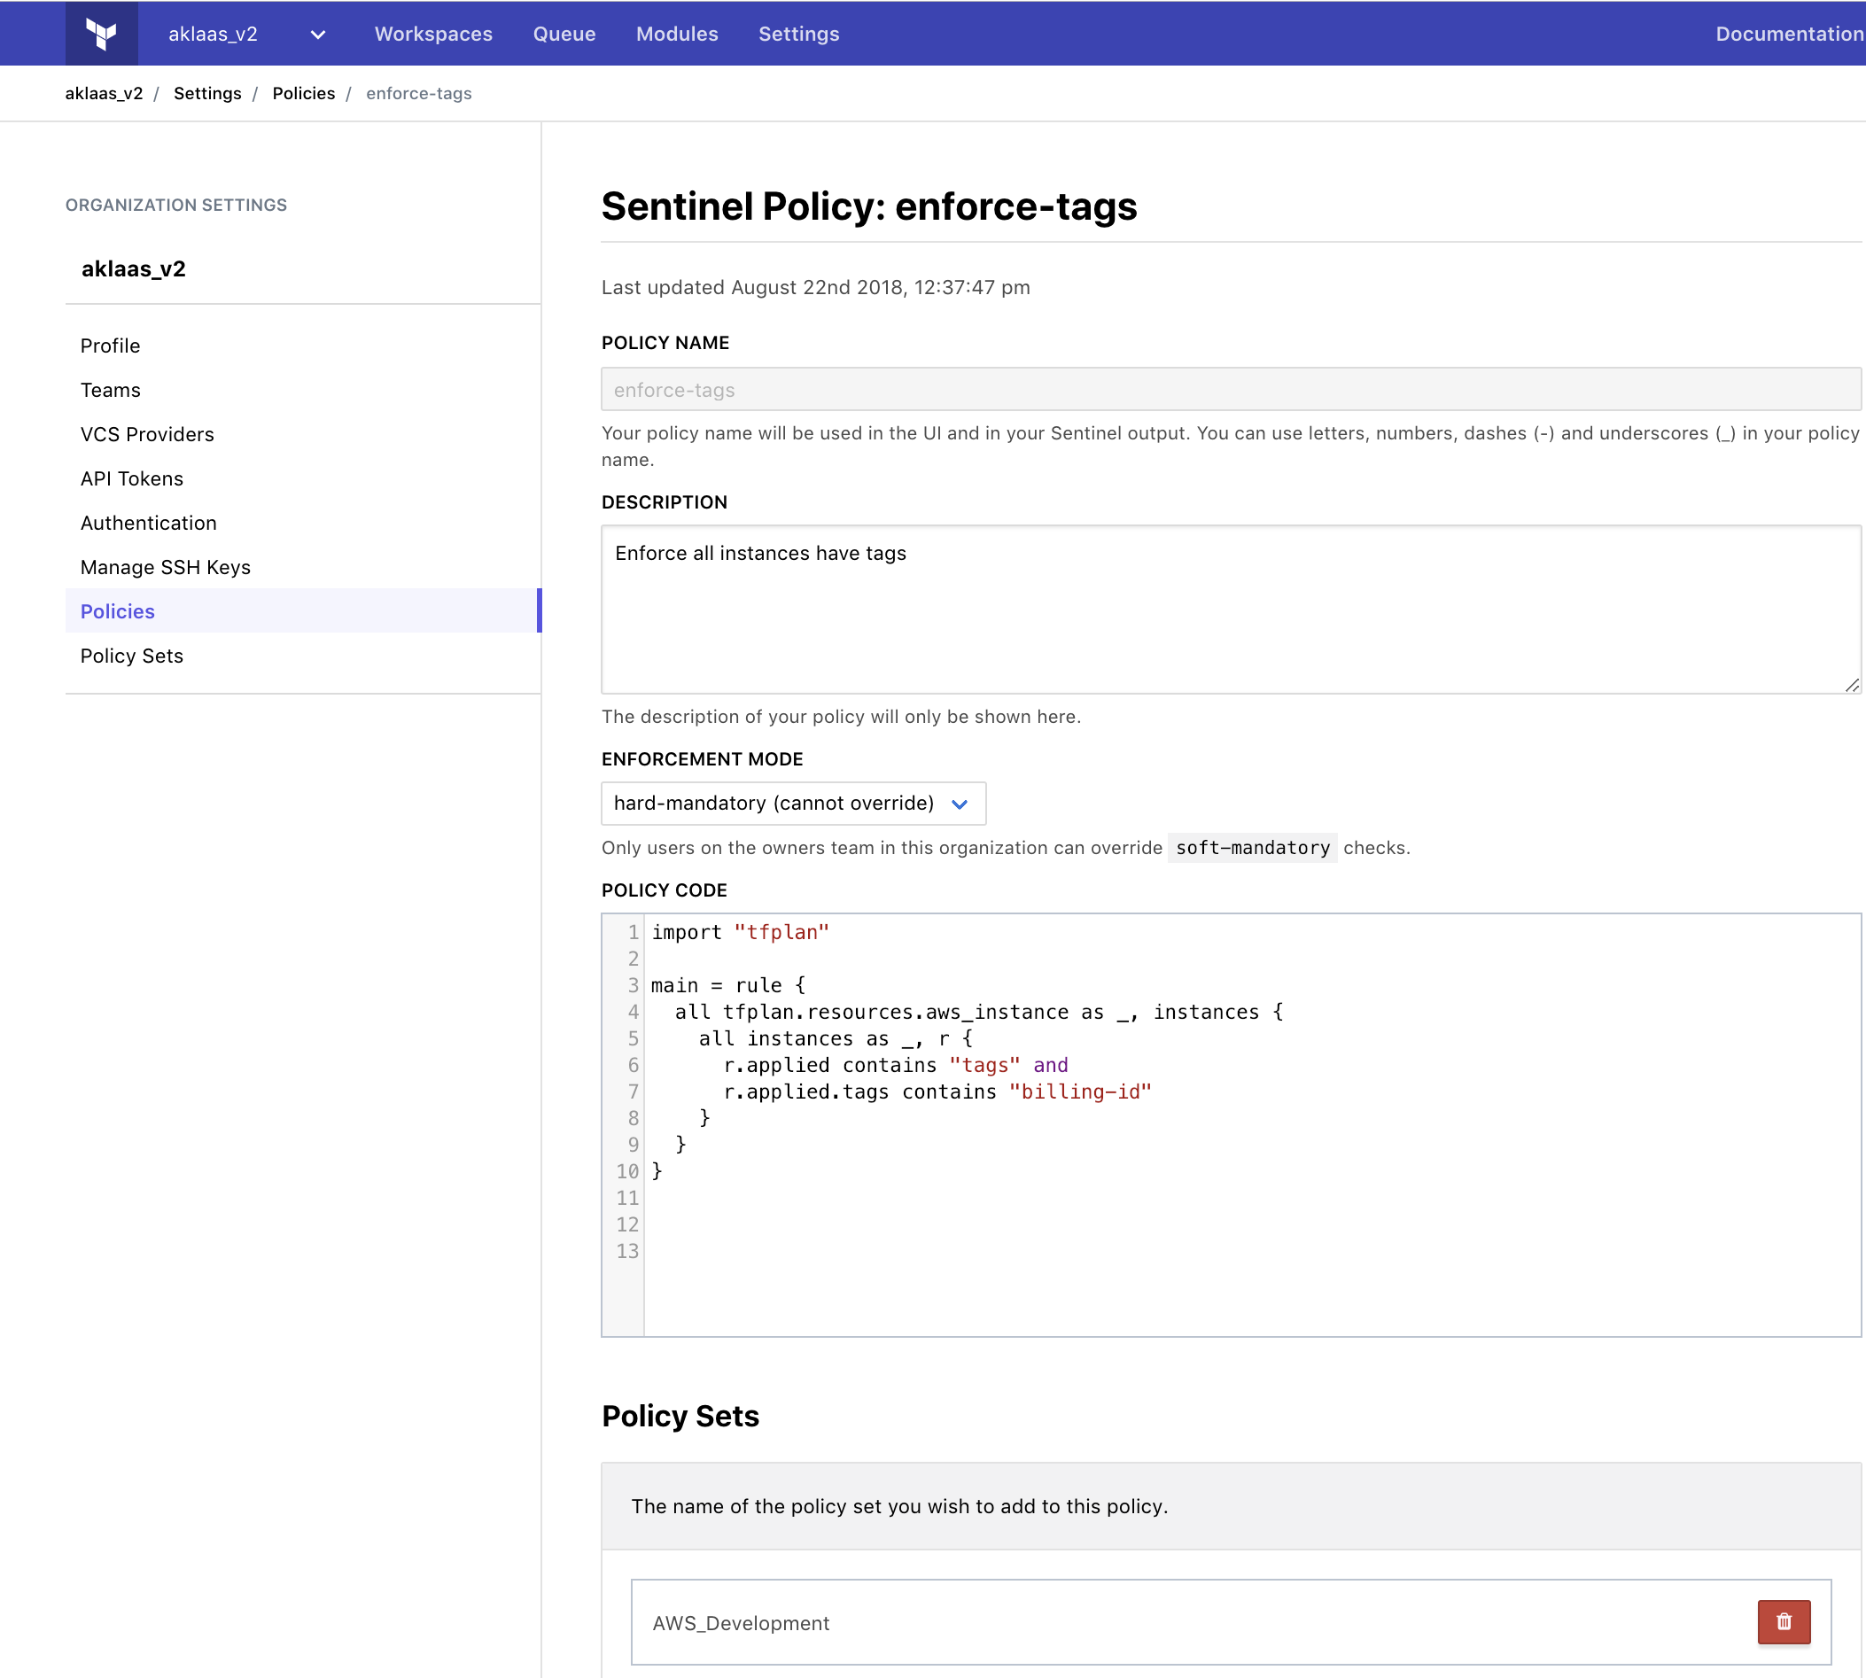Open Profile in organization settings sidebar
The image size is (1866, 1678).
[x=111, y=346]
